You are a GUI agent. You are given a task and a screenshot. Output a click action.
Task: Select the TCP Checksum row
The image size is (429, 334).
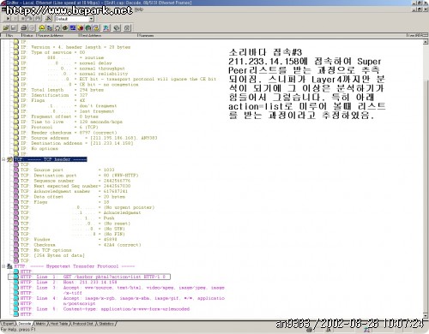pyautogui.click(x=81, y=245)
